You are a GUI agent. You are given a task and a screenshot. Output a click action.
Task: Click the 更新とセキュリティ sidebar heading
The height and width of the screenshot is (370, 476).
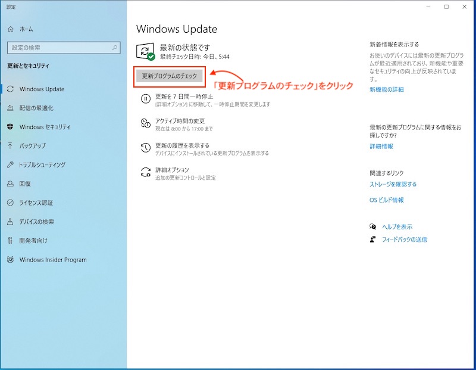point(28,66)
